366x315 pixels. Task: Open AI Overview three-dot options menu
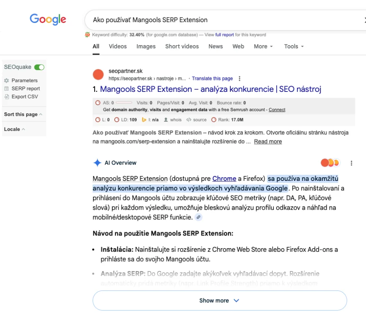tap(351, 163)
